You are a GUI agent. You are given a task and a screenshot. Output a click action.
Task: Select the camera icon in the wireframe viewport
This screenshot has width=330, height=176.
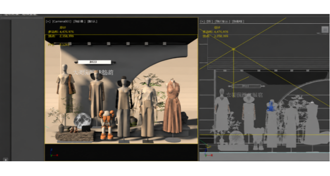pos(208,146)
